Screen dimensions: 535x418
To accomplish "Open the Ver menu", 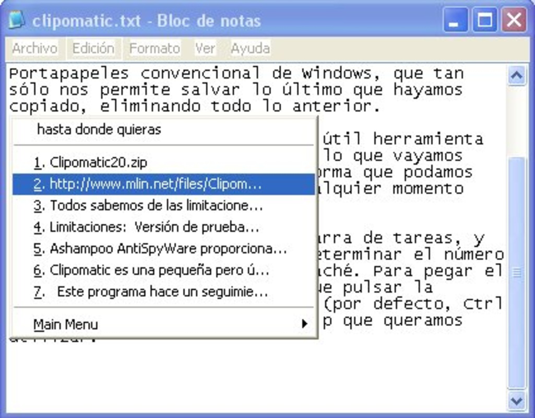I will [x=205, y=48].
